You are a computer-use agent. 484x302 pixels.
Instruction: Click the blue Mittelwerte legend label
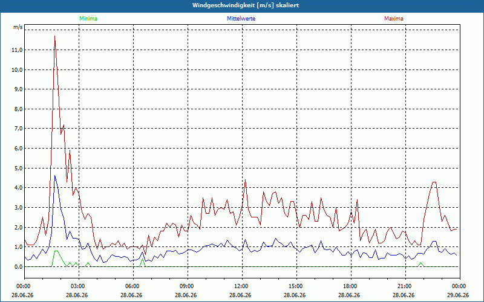[241, 19]
